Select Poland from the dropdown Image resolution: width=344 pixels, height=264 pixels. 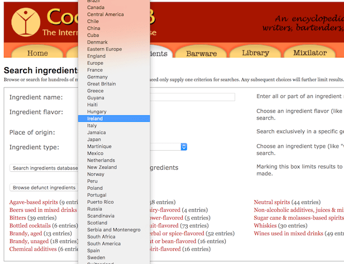(x=114, y=188)
